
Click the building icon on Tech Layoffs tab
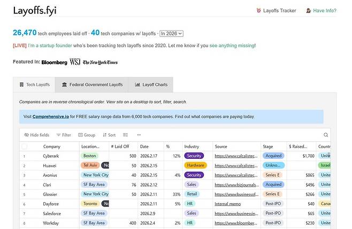coord(21,85)
